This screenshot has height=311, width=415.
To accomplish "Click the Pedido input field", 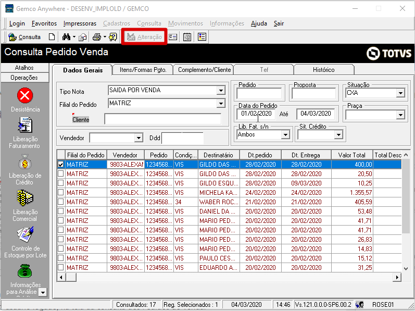I will tap(259, 94).
